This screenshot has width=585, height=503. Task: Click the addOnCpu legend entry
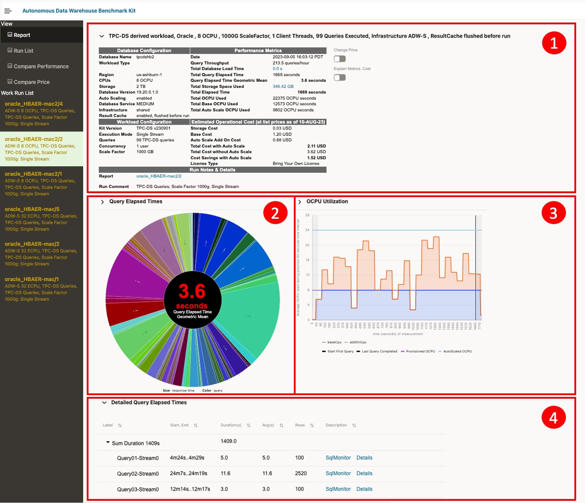pos(355,342)
